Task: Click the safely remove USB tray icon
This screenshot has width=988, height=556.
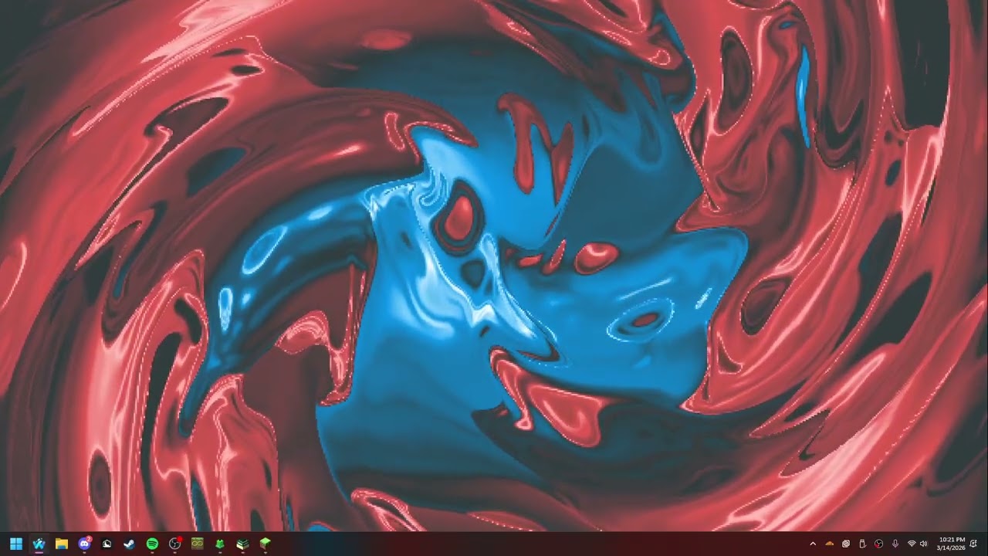Action: tap(862, 544)
